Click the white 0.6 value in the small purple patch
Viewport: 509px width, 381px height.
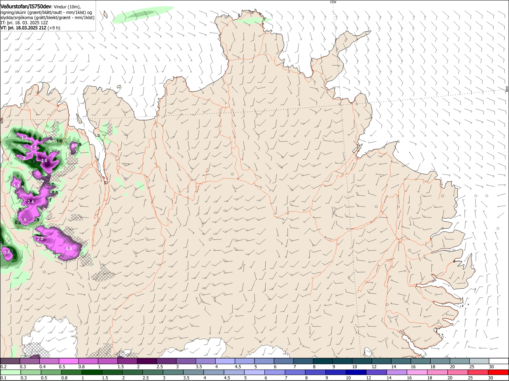[x=74, y=146]
